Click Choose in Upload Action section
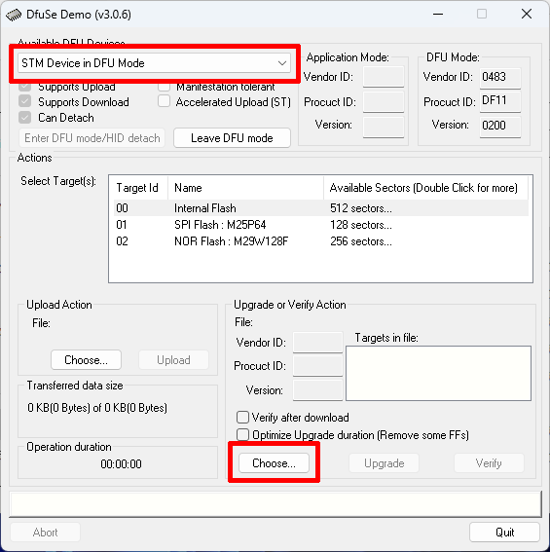 [87, 360]
